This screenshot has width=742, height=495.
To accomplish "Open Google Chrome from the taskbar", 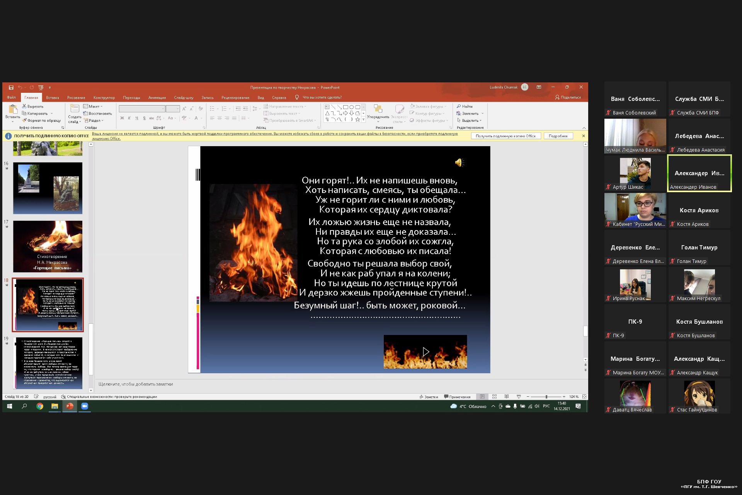I will (40, 406).
